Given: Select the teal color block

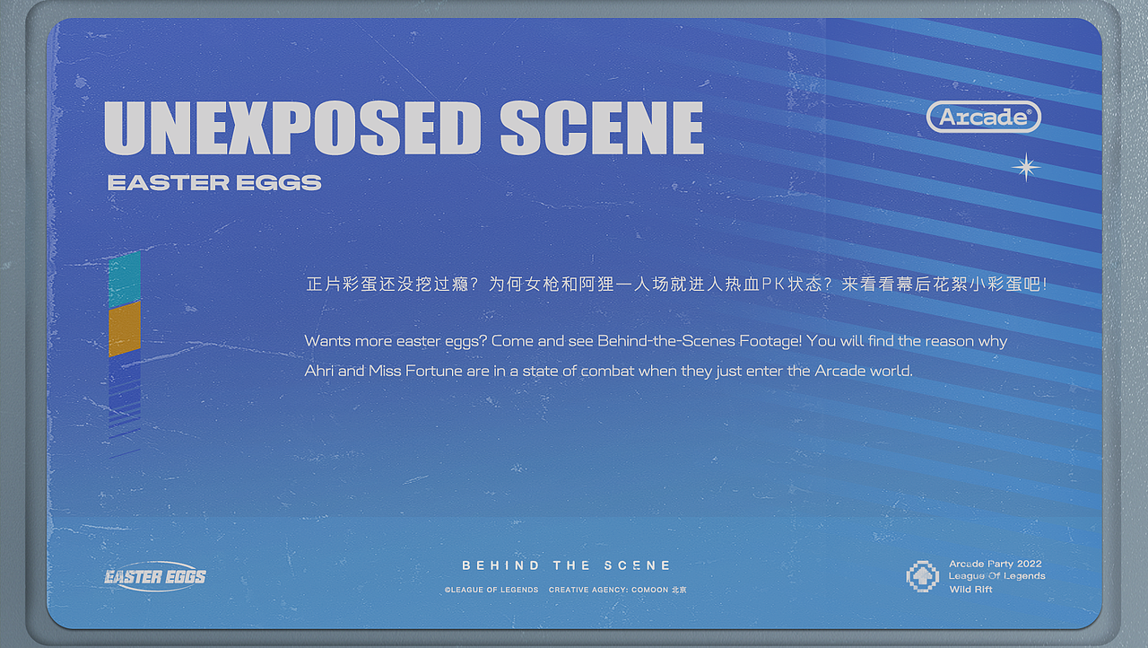Looking at the screenshot, I should pyautogui.click(x=125, y=279).
